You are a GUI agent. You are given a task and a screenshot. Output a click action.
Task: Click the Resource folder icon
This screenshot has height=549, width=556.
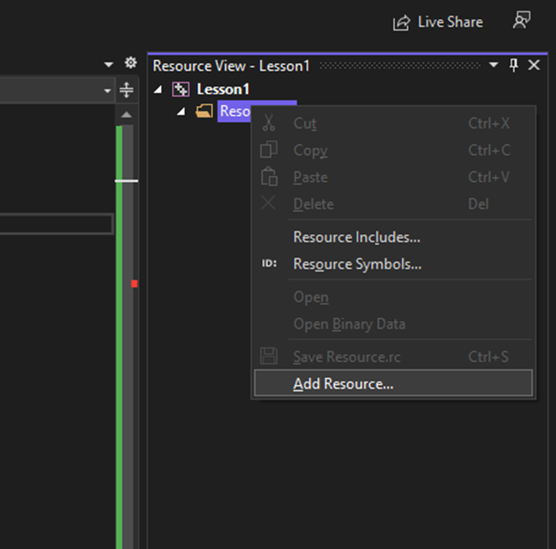tap(205, 111)
